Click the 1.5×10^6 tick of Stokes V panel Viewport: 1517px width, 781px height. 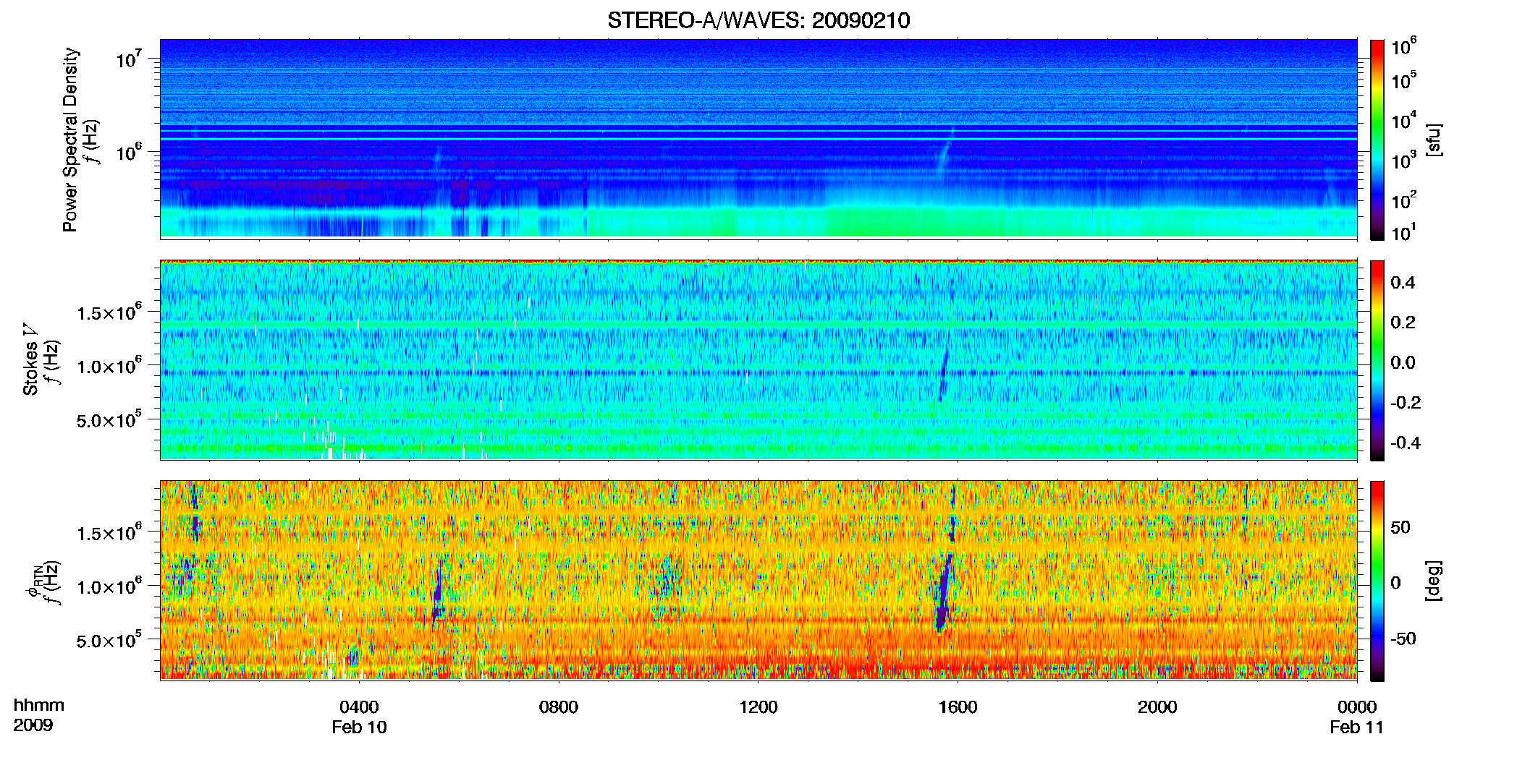(109, 312)
